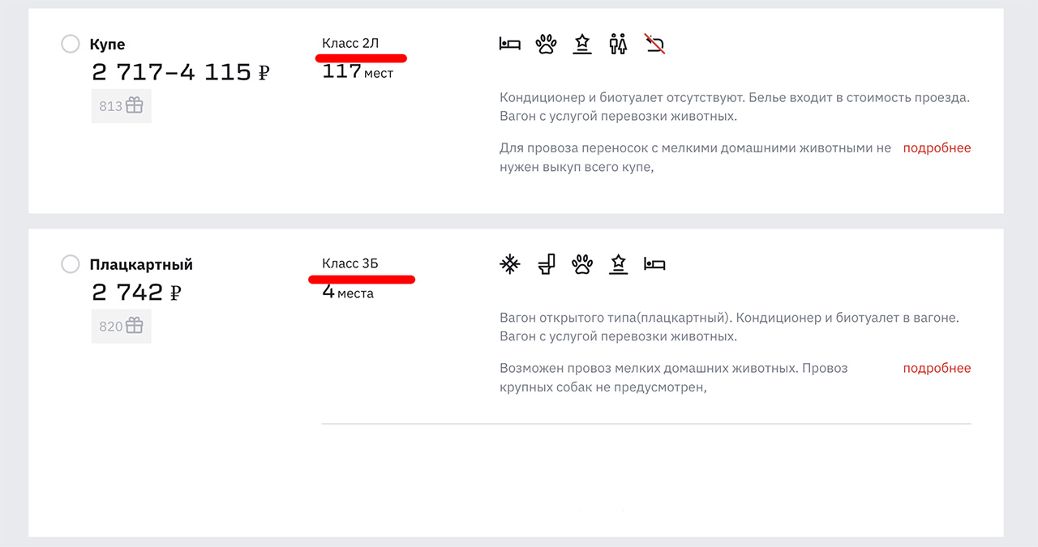Image resolution: width=1038 pixels, height=547 pixels.
Task: Click the star icon in Плацкартный row
Action: 619,264
